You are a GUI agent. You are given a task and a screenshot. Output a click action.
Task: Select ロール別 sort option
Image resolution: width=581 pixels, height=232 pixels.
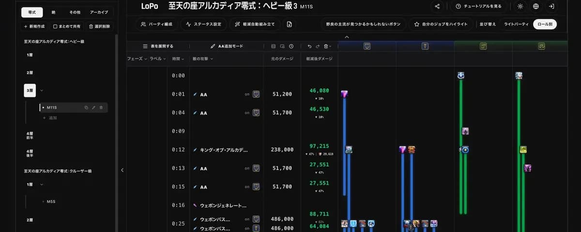544,24
